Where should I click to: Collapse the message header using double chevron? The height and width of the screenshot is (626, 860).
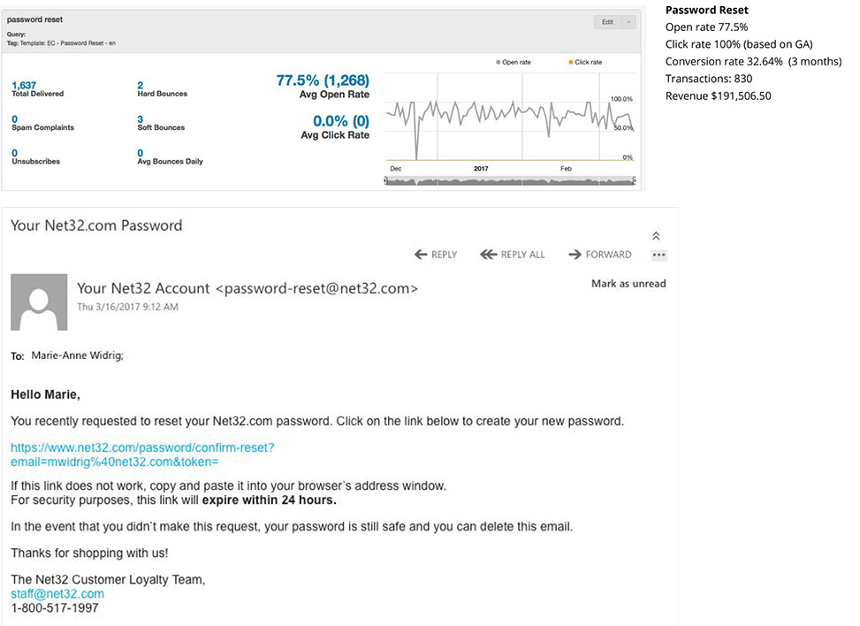[x=656, y=236]
